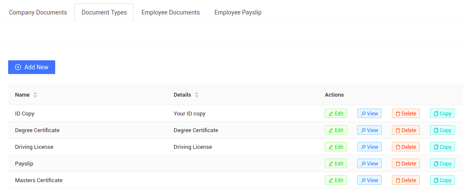View the Masters Certificate row
The image size is (463, 195).
pos(369,180)
